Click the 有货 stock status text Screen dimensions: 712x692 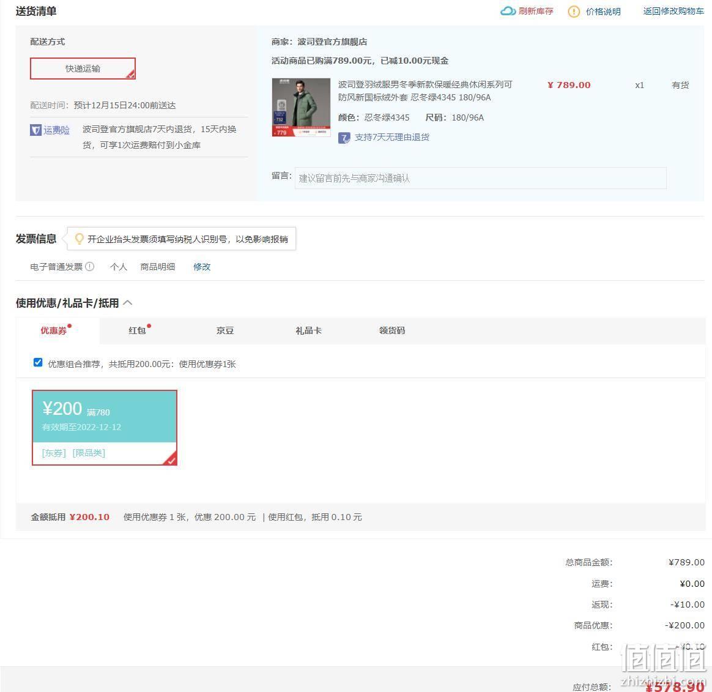click(x=680, y=85)
